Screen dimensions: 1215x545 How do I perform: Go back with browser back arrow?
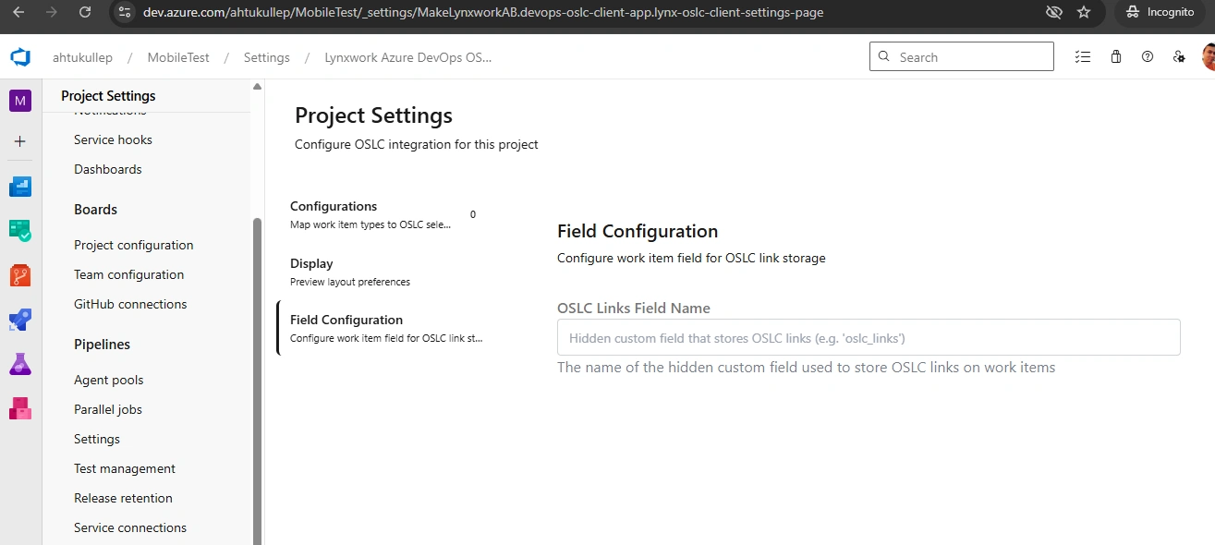[x=20, y=12]
